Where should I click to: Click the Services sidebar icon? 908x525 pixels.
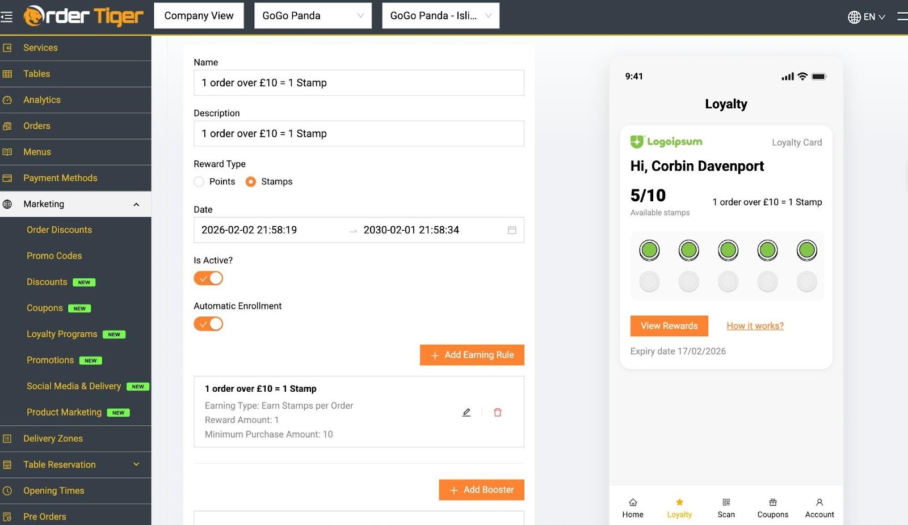point(7,48)
